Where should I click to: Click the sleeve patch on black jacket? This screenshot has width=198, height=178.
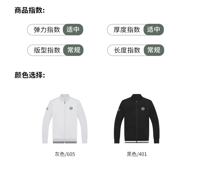coord(119,110)
